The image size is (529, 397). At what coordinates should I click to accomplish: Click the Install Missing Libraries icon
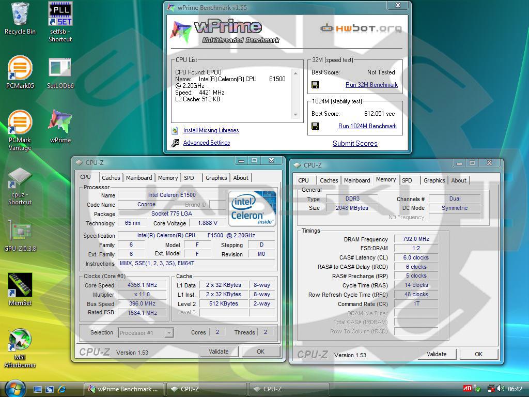point(175,130)
